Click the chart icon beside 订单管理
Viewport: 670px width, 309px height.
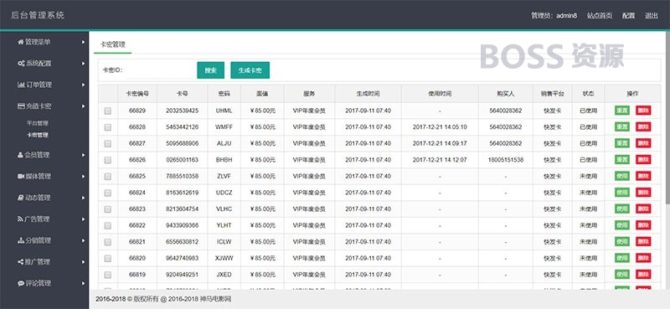pos(21,85)
